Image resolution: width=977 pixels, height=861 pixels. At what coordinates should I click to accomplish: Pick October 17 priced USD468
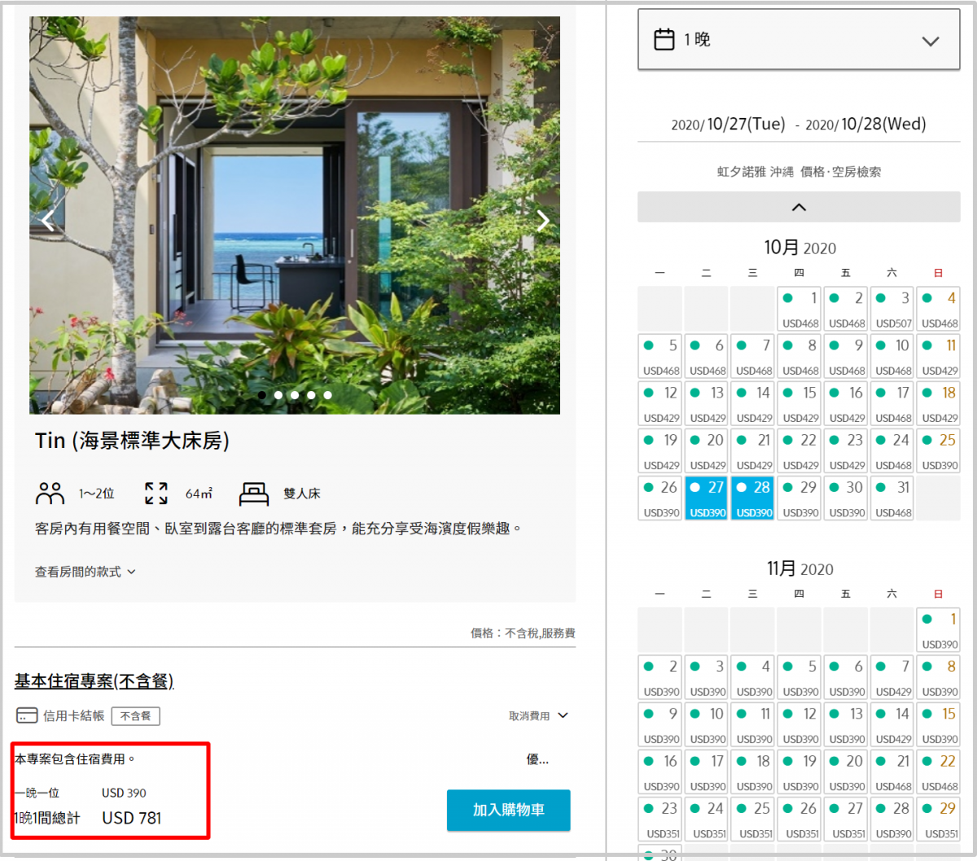point(892,403)
